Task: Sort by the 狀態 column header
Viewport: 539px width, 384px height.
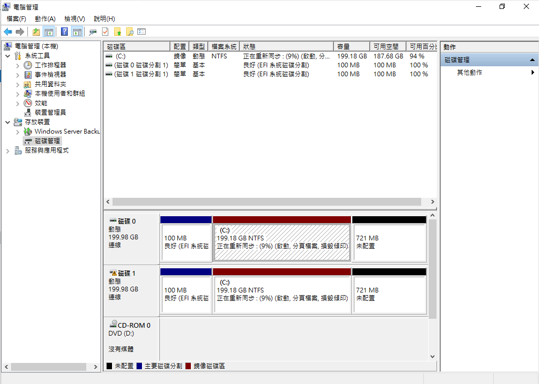Action: point(287,46)
